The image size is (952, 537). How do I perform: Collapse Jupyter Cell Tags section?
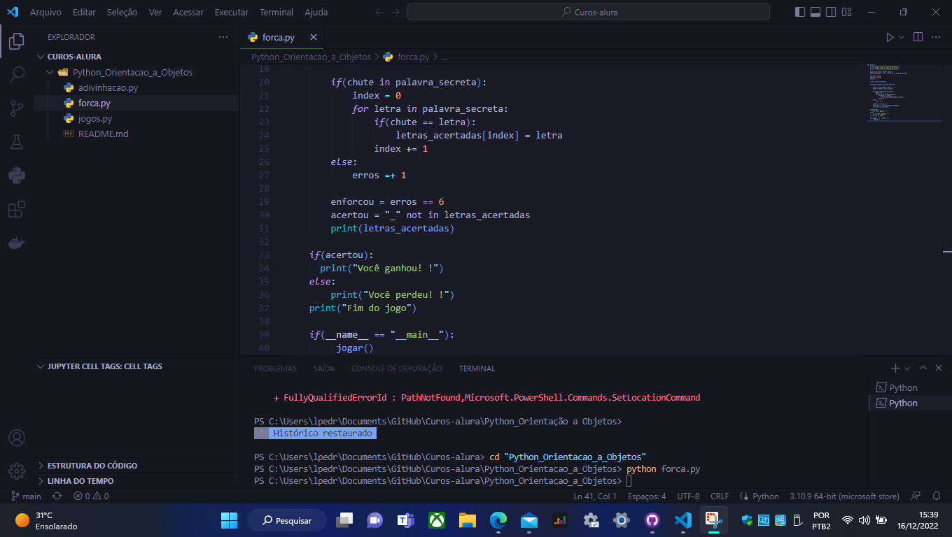coord(41,366)
